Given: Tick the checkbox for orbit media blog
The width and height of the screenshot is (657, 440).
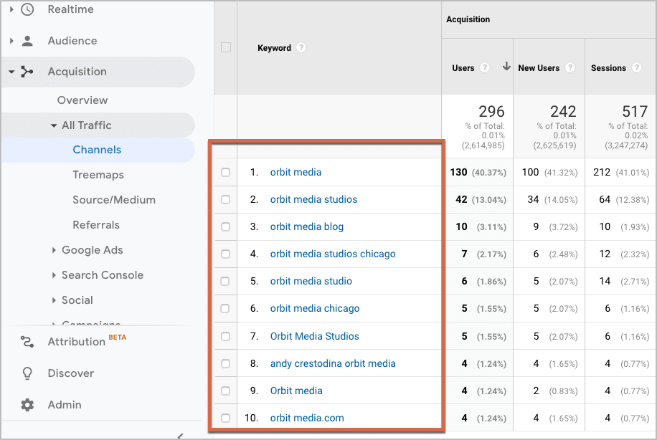Looking at the screenshot, I should point(226,227).
